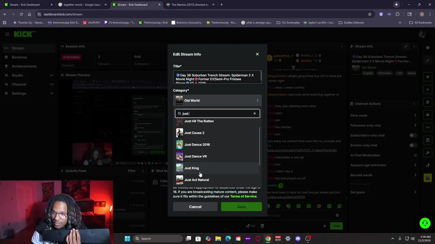435x244 pixels.
Task: Open AI Chat Moderation stats icon
Action: tap(415, 155)
